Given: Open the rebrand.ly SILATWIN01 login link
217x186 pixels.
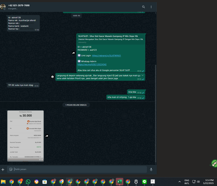Looking at the screenshot, I should 106,56.
